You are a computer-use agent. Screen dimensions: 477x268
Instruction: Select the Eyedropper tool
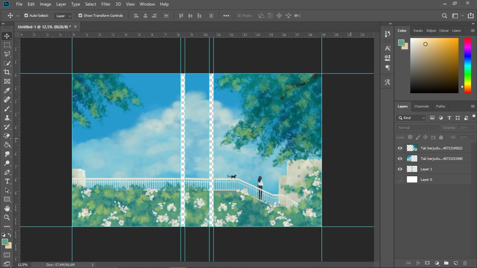pyautogui.click(x=7, y=91)
